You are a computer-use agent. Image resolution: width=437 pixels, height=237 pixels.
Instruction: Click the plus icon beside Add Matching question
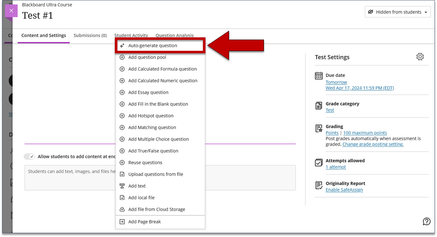coord(122,127)
